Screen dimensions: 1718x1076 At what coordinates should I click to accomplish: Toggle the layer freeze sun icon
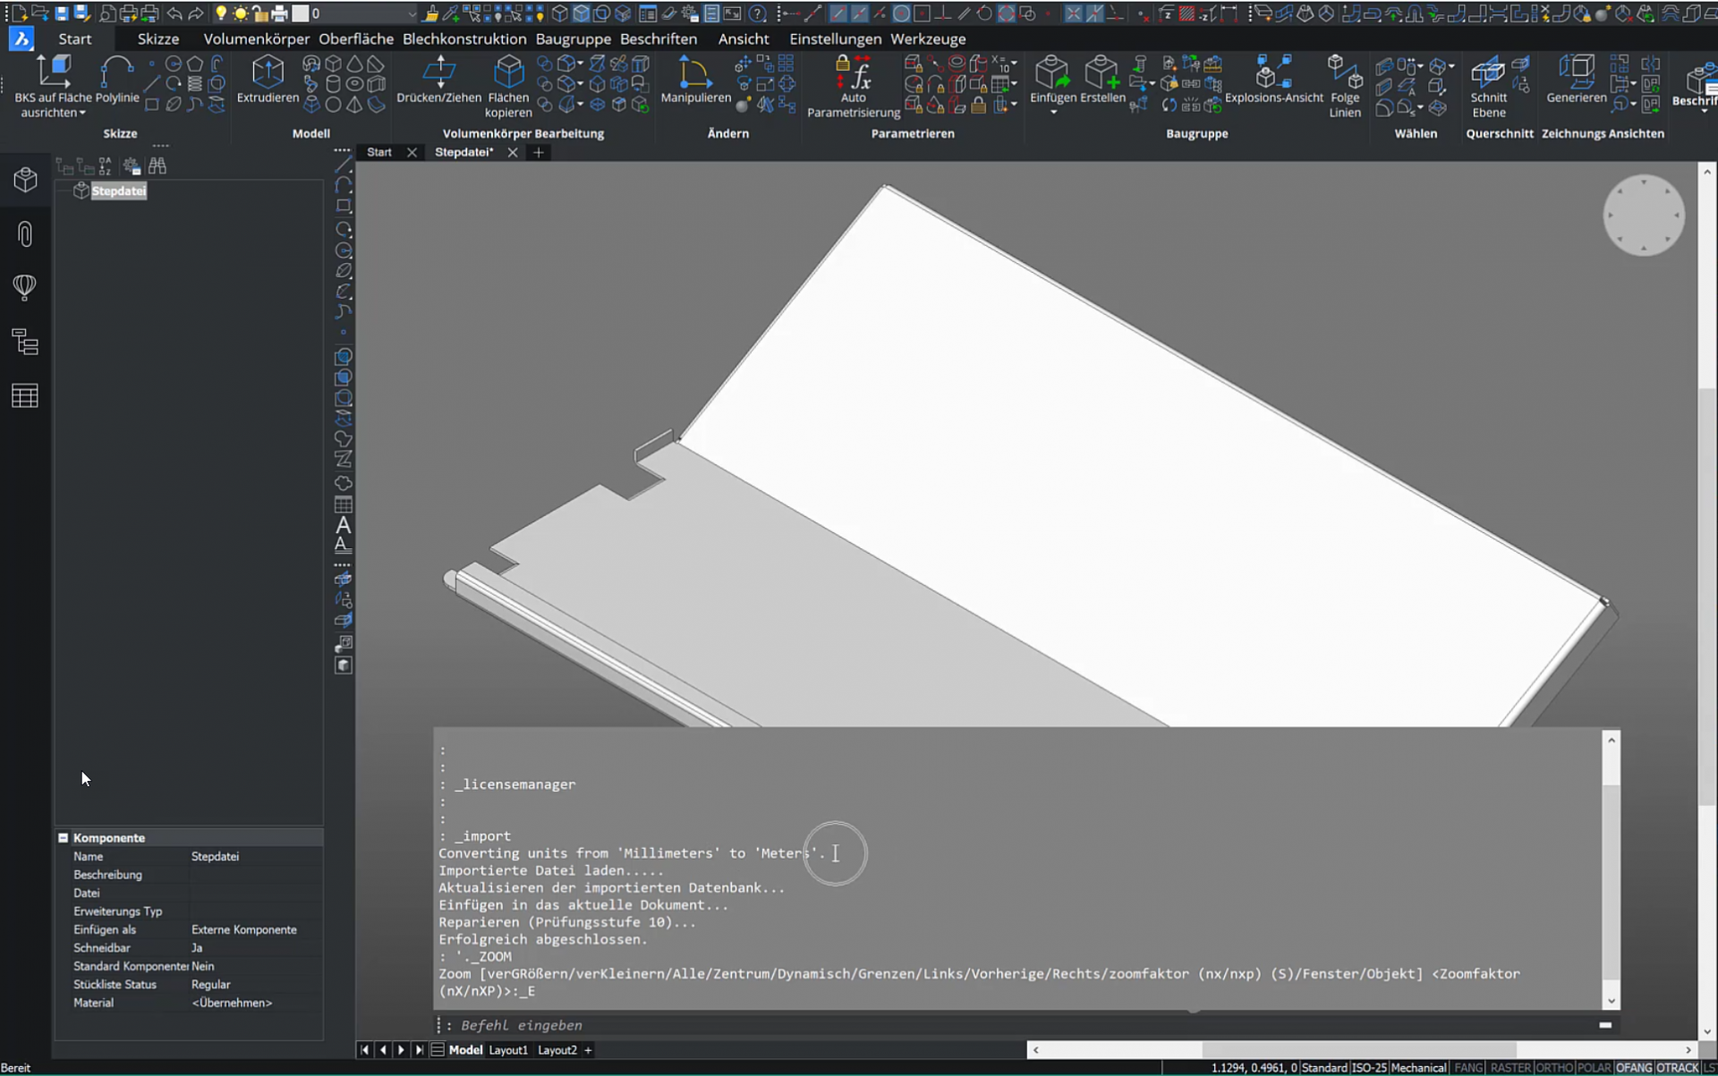coord(241,13)
